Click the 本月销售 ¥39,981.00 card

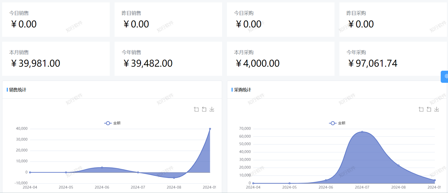[x=56, y=59]
